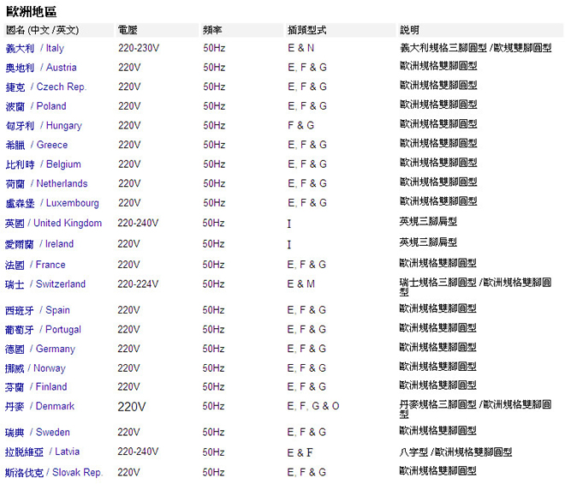Open the Greece country link

point(37,145)
